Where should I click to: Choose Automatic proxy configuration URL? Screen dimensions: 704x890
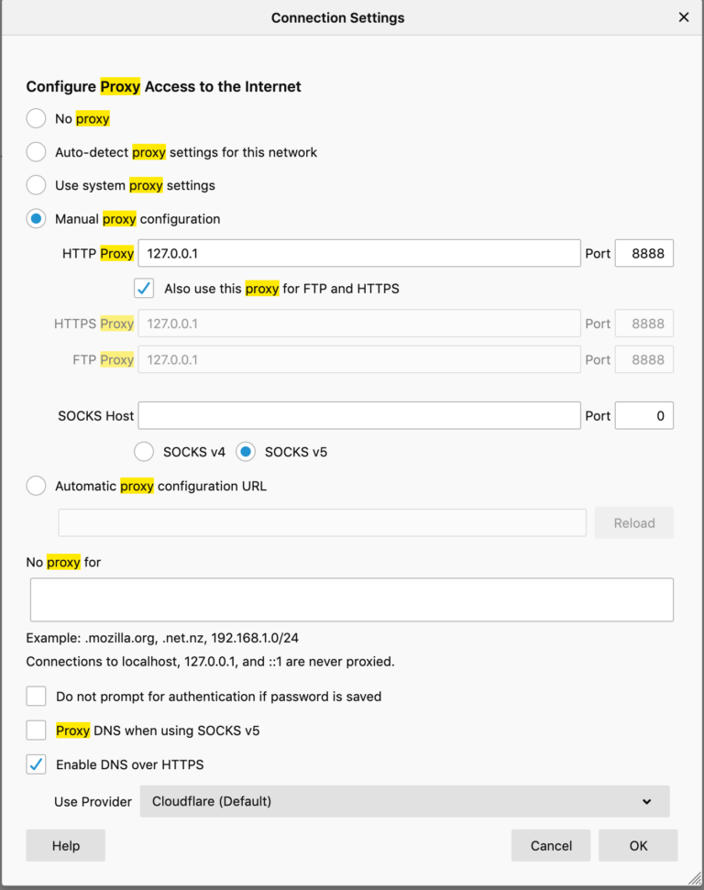36,485
